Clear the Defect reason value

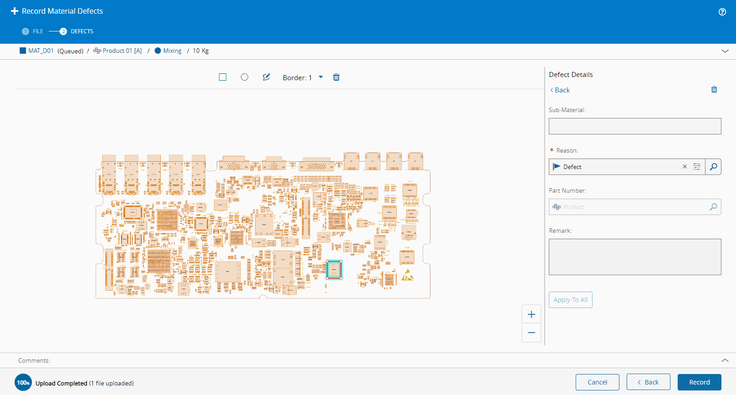[x=684, y=167]
